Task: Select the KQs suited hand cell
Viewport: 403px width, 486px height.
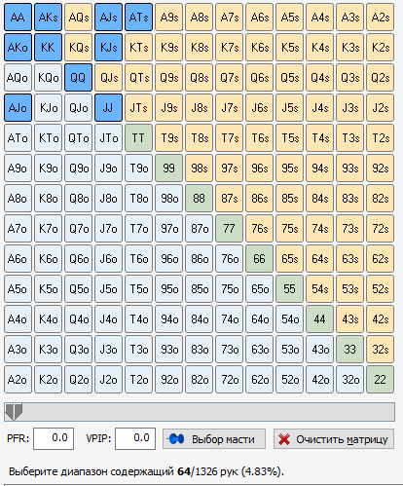Action: pos(78,48)
